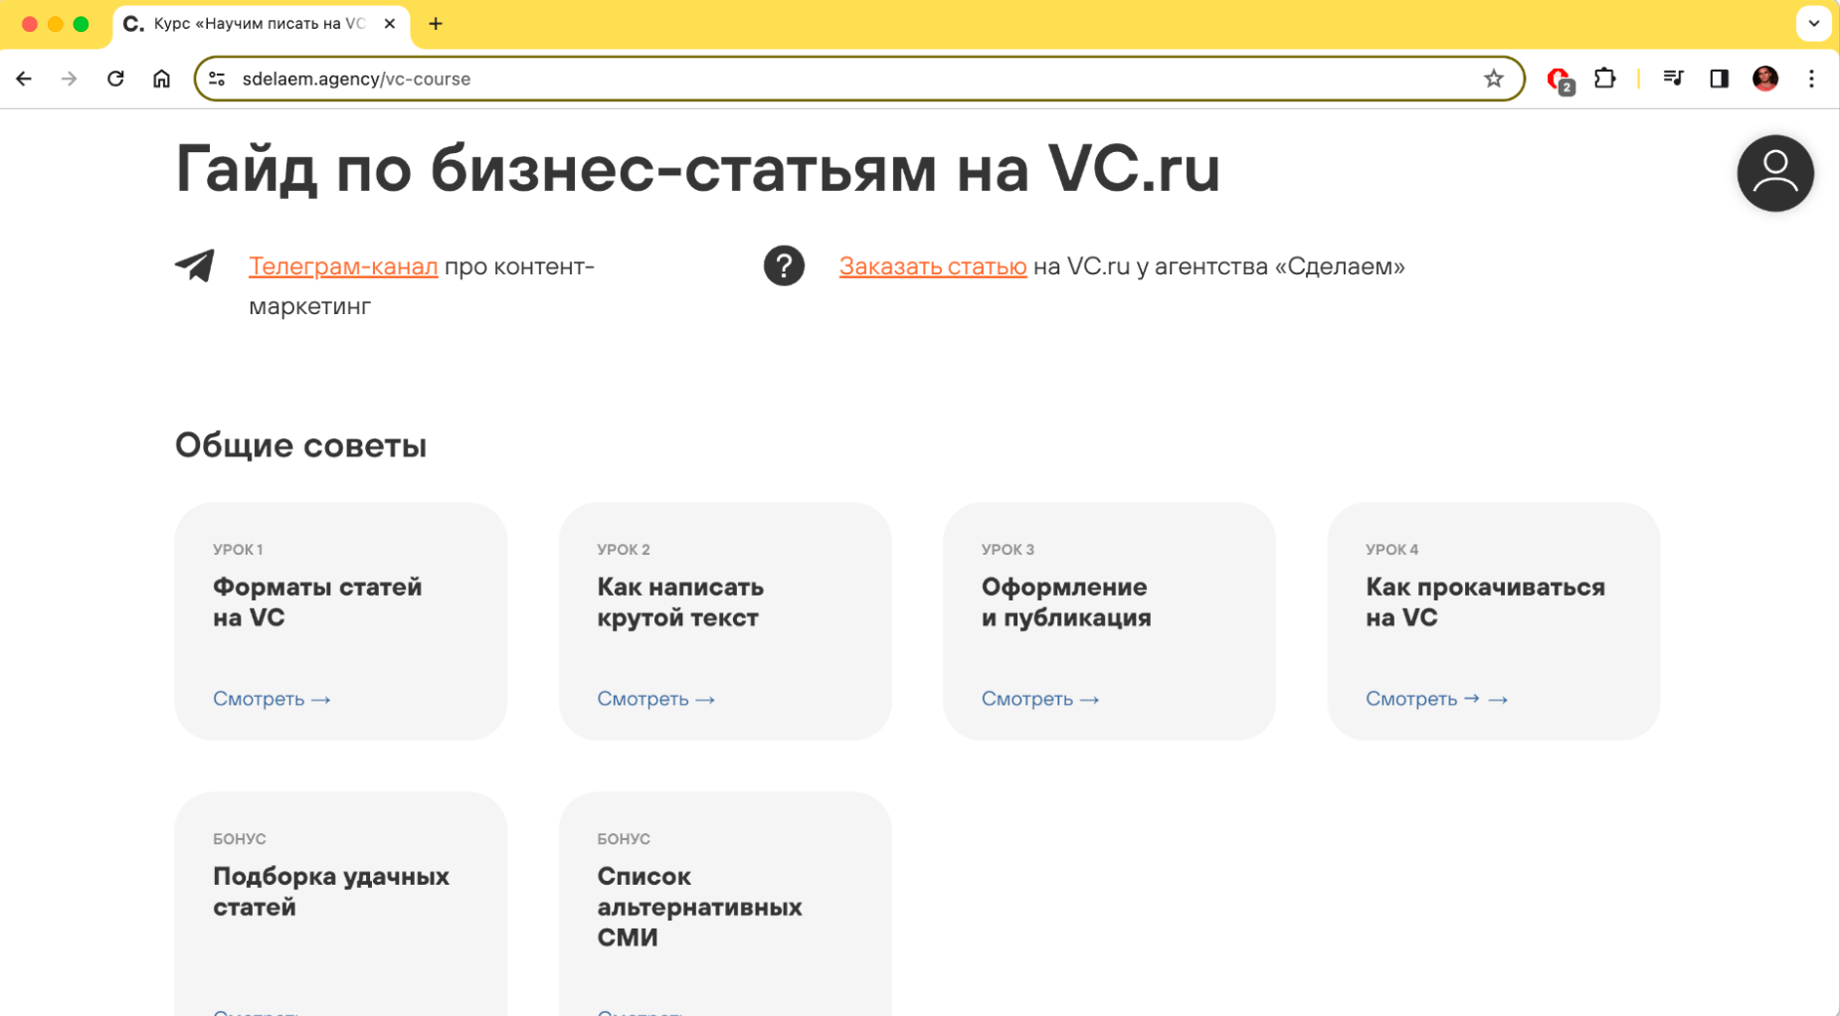Go back to the previous page
1840x1016 pixels.
[24, 79]
